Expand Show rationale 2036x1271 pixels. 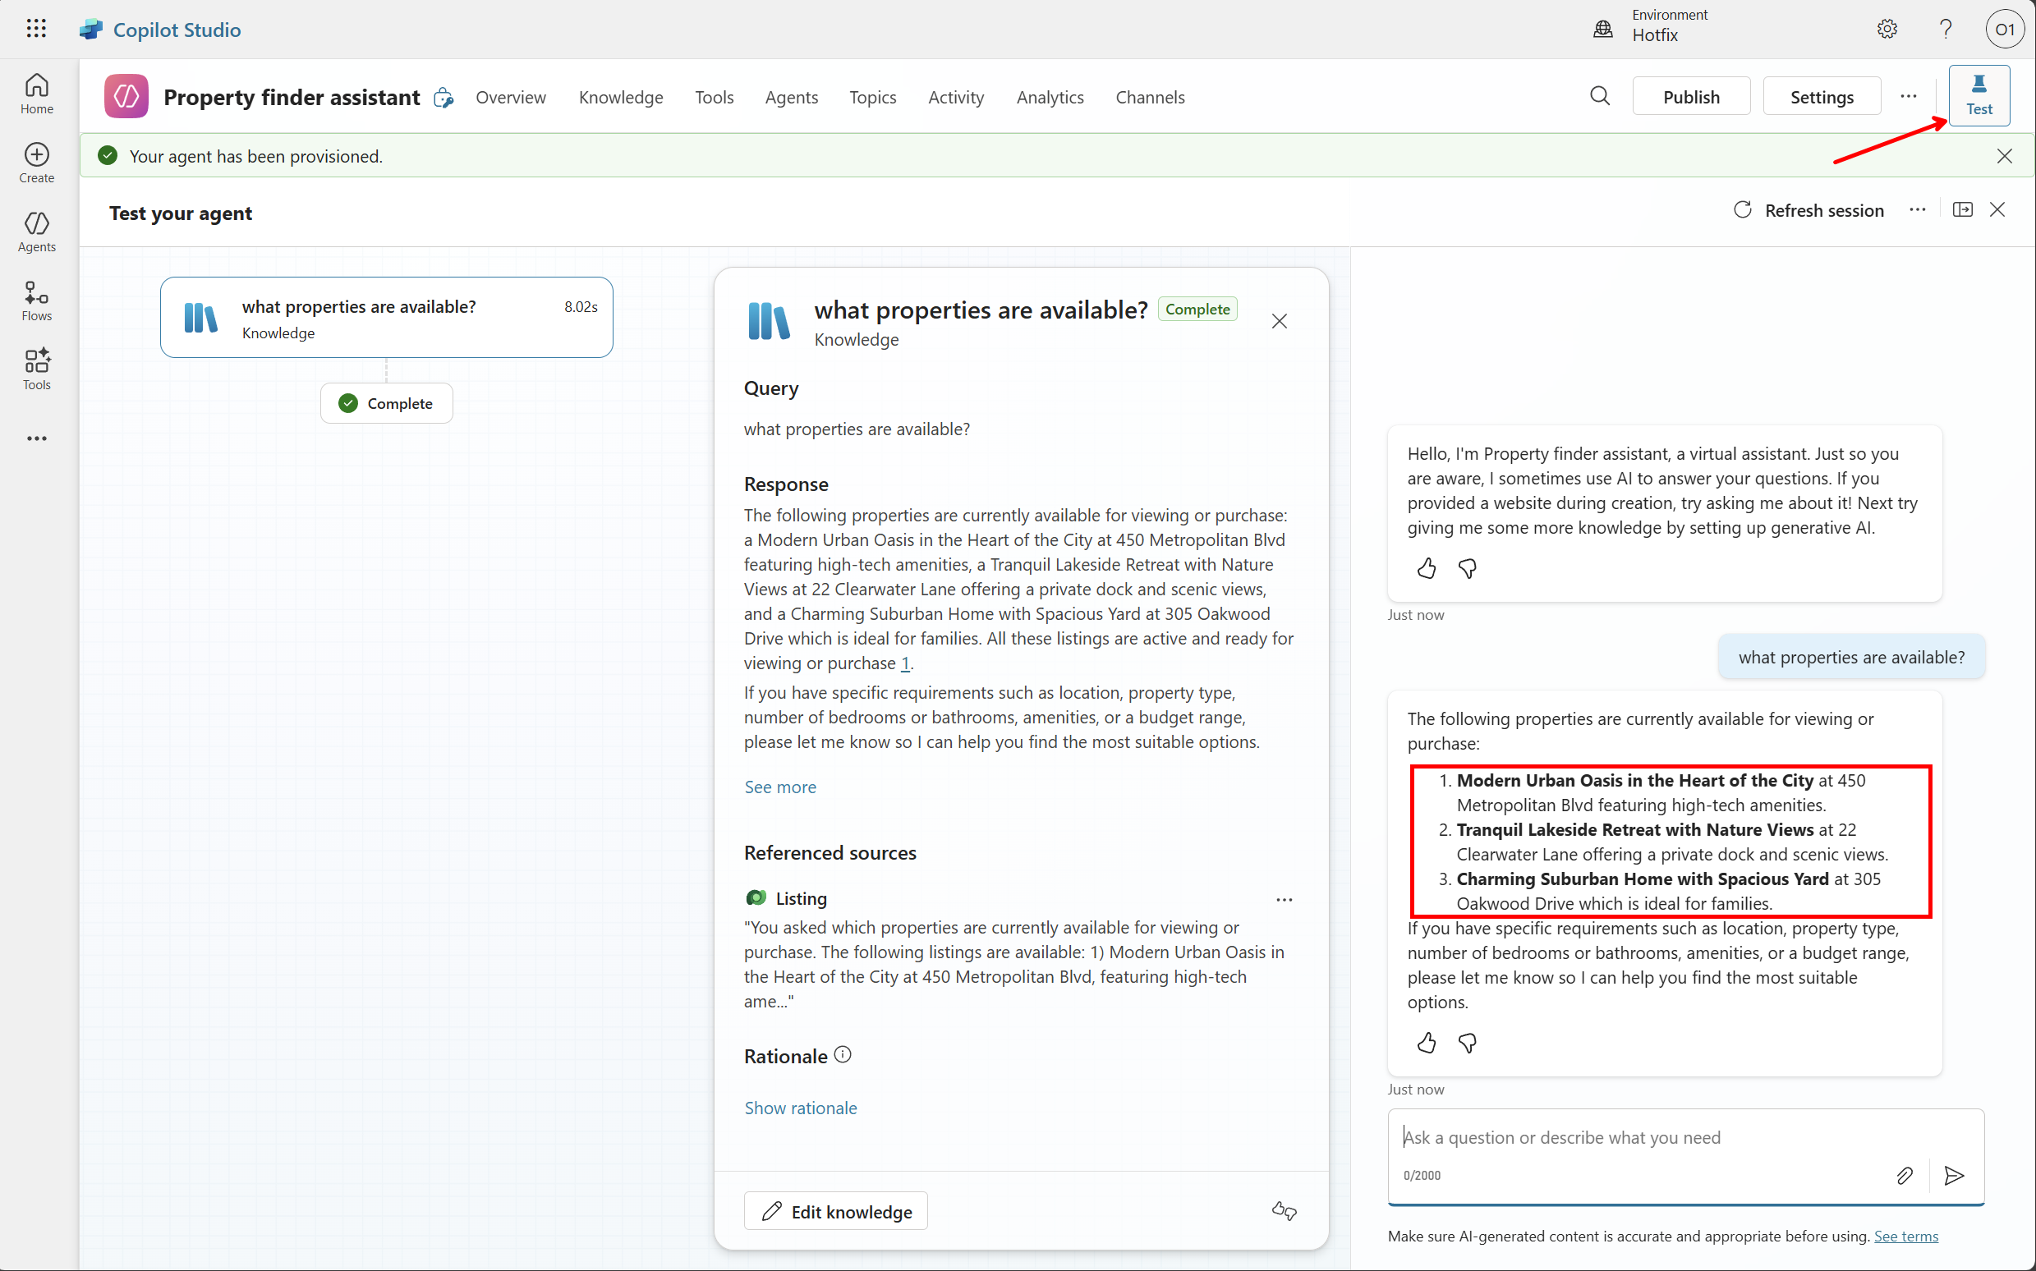click(x=800, y=1108)
